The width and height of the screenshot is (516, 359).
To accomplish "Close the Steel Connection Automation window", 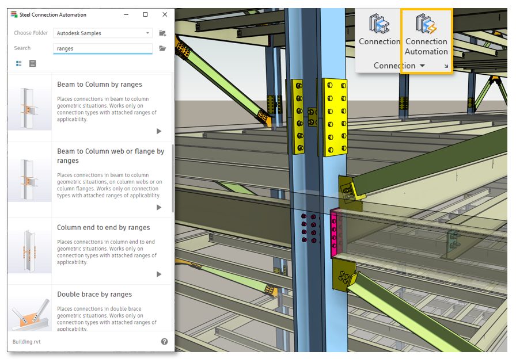I will click(x=165, y=14).
